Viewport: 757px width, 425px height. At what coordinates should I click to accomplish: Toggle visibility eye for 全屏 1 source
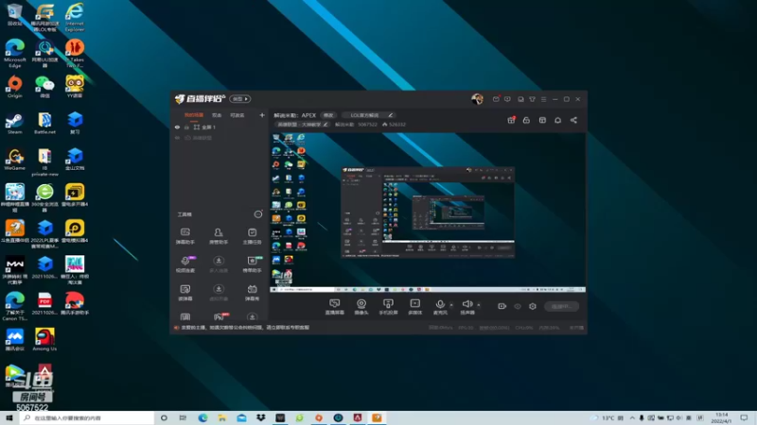click(177, 127)
